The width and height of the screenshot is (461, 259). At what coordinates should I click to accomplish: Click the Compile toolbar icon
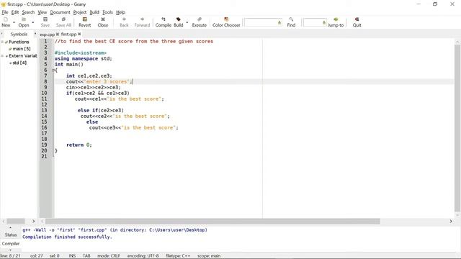pyautogui.click(x=164, y=22)
